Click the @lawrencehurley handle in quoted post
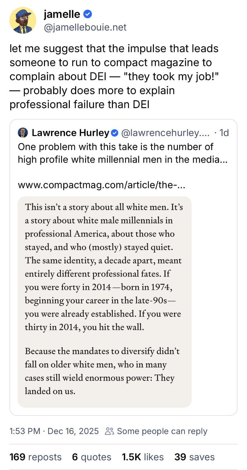Image resolution: width=247 pixels, height=470 pixels. [x=165, y=133]
